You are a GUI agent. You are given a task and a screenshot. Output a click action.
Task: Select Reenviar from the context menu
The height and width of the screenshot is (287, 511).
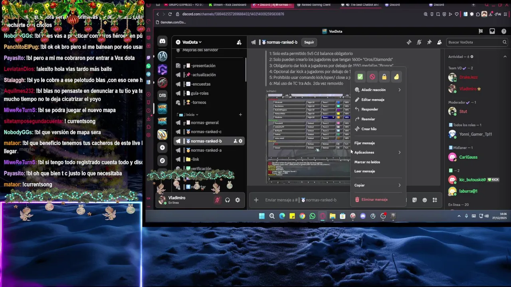(x=378, y=119)
